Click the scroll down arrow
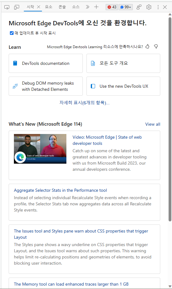172x289 pixels. pyautogui.click(x=170, y=286)
